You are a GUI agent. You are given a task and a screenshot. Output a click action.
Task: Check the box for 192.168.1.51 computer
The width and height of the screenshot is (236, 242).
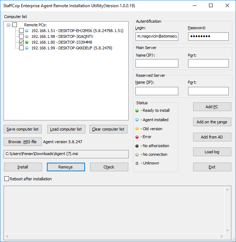pos(22,31)
